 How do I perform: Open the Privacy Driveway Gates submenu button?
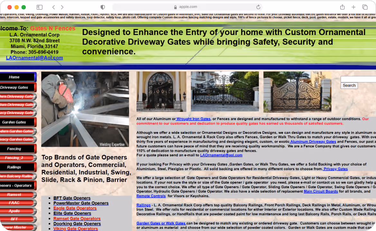tap(18, 113)
